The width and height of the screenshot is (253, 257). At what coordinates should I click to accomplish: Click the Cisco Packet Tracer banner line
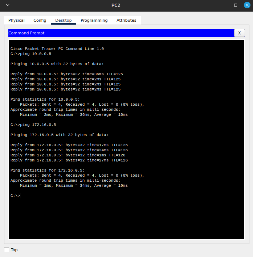(x=57, y=49)
